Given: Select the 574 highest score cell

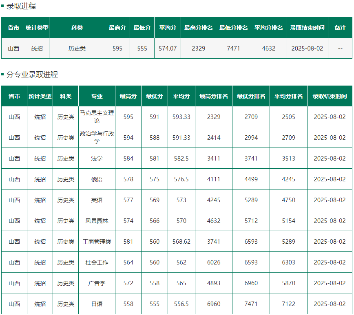Looking at the screenshot, I should tap(128, 221).
